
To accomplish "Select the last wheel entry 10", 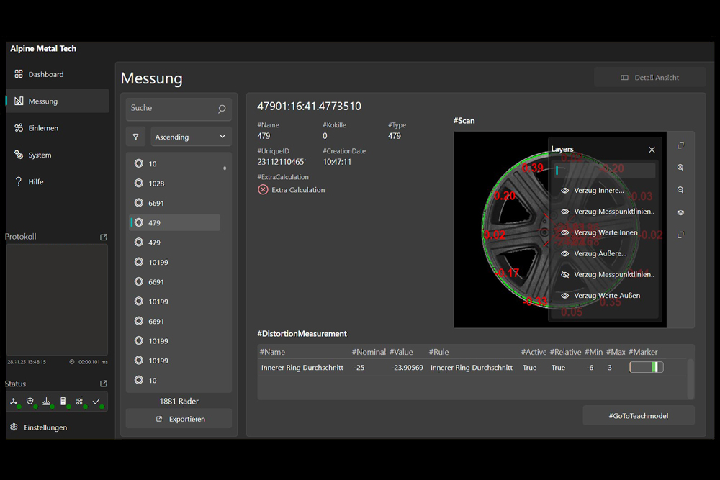I will 153,380.
